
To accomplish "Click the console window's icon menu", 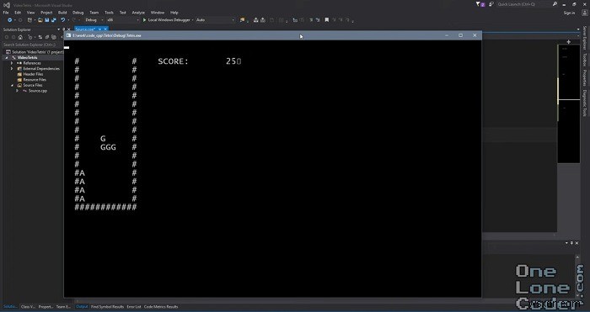I will pos(68,35).
